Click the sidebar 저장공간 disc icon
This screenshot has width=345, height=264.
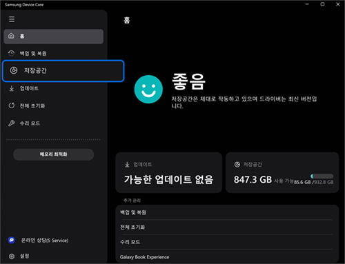(x=14, y=70)
